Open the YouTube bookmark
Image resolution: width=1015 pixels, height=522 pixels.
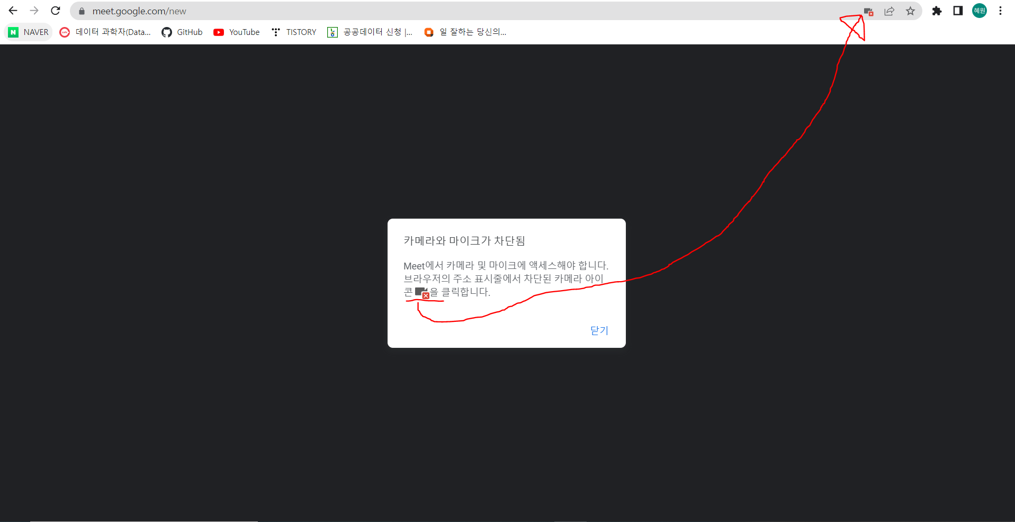[237, 32]
